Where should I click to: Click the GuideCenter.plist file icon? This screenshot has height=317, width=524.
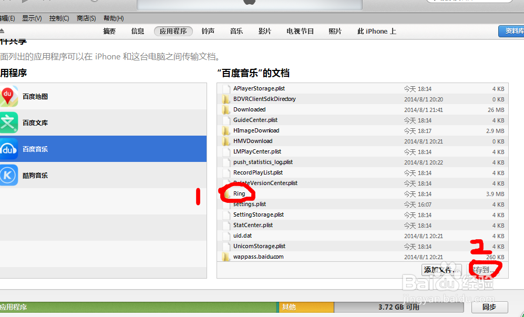coord(227,120)
